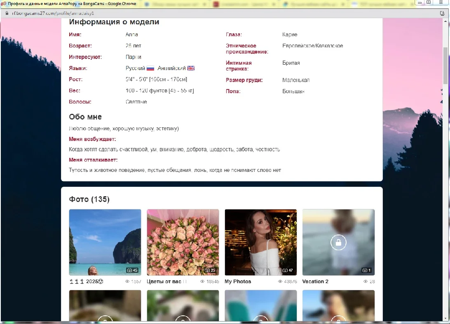
Task: Click the British flag icon beside Английский
Action: click(x=191, y=68)
